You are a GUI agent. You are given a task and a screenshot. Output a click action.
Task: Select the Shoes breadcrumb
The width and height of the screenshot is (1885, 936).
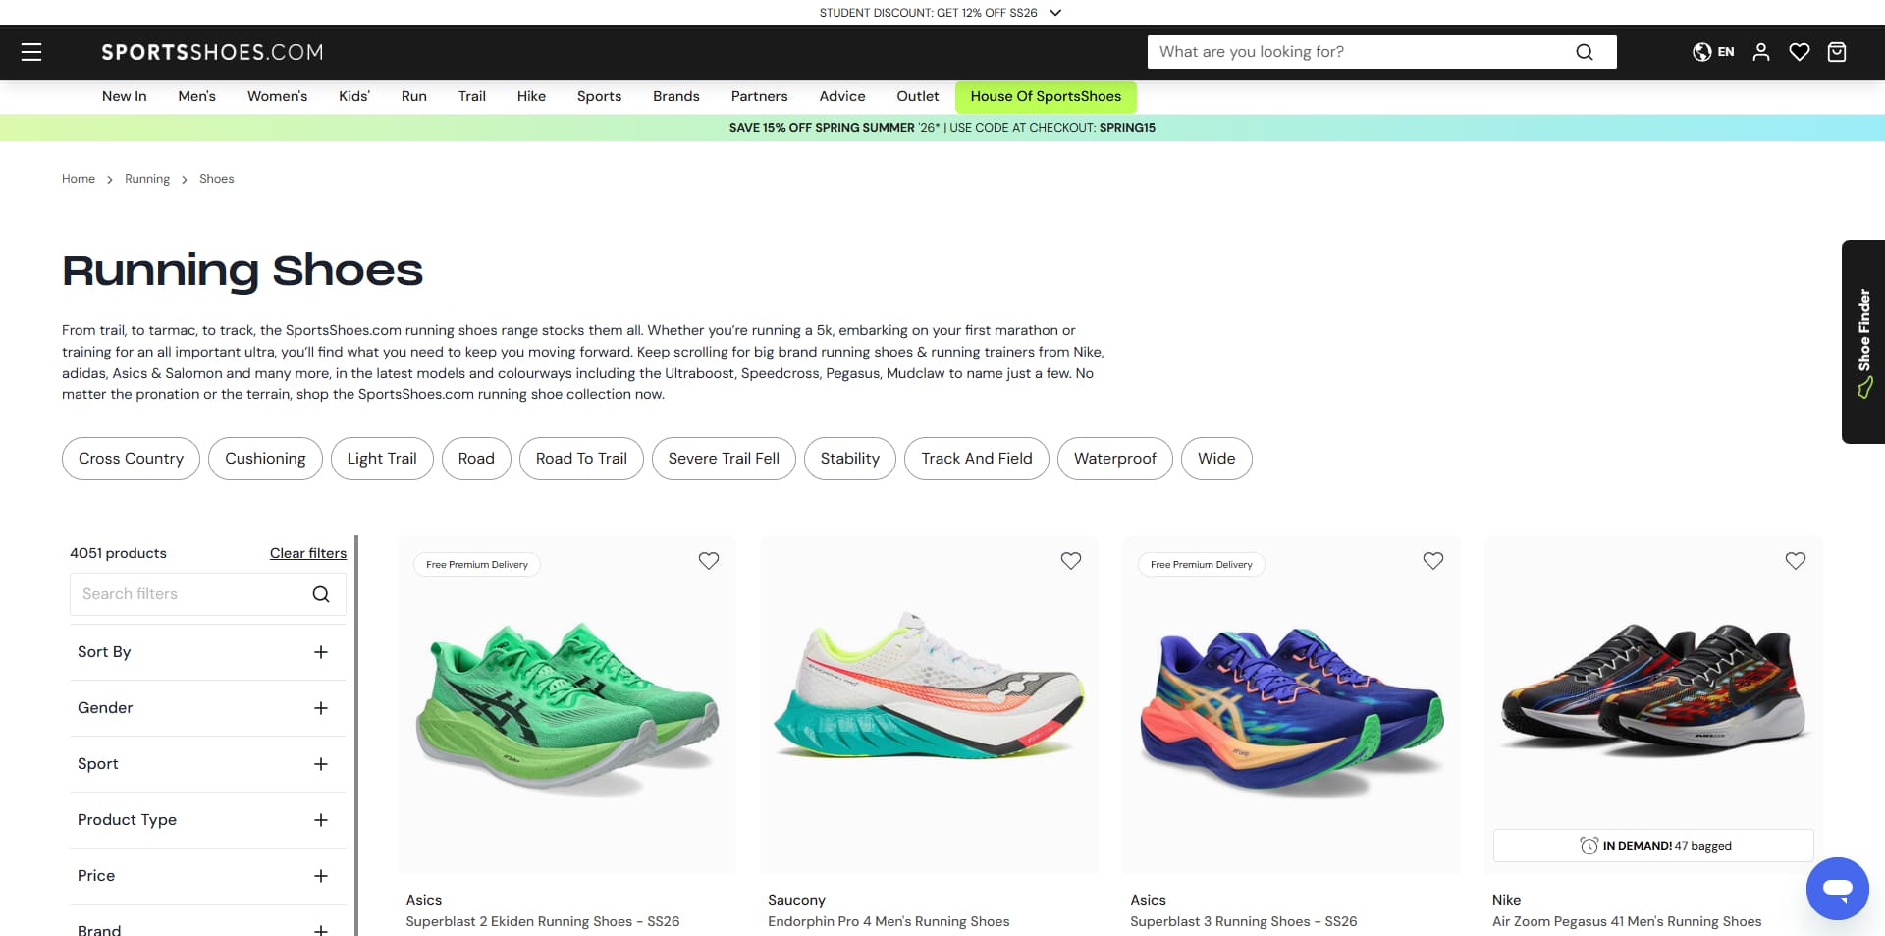pyautogui.click(x=217, y=179)
